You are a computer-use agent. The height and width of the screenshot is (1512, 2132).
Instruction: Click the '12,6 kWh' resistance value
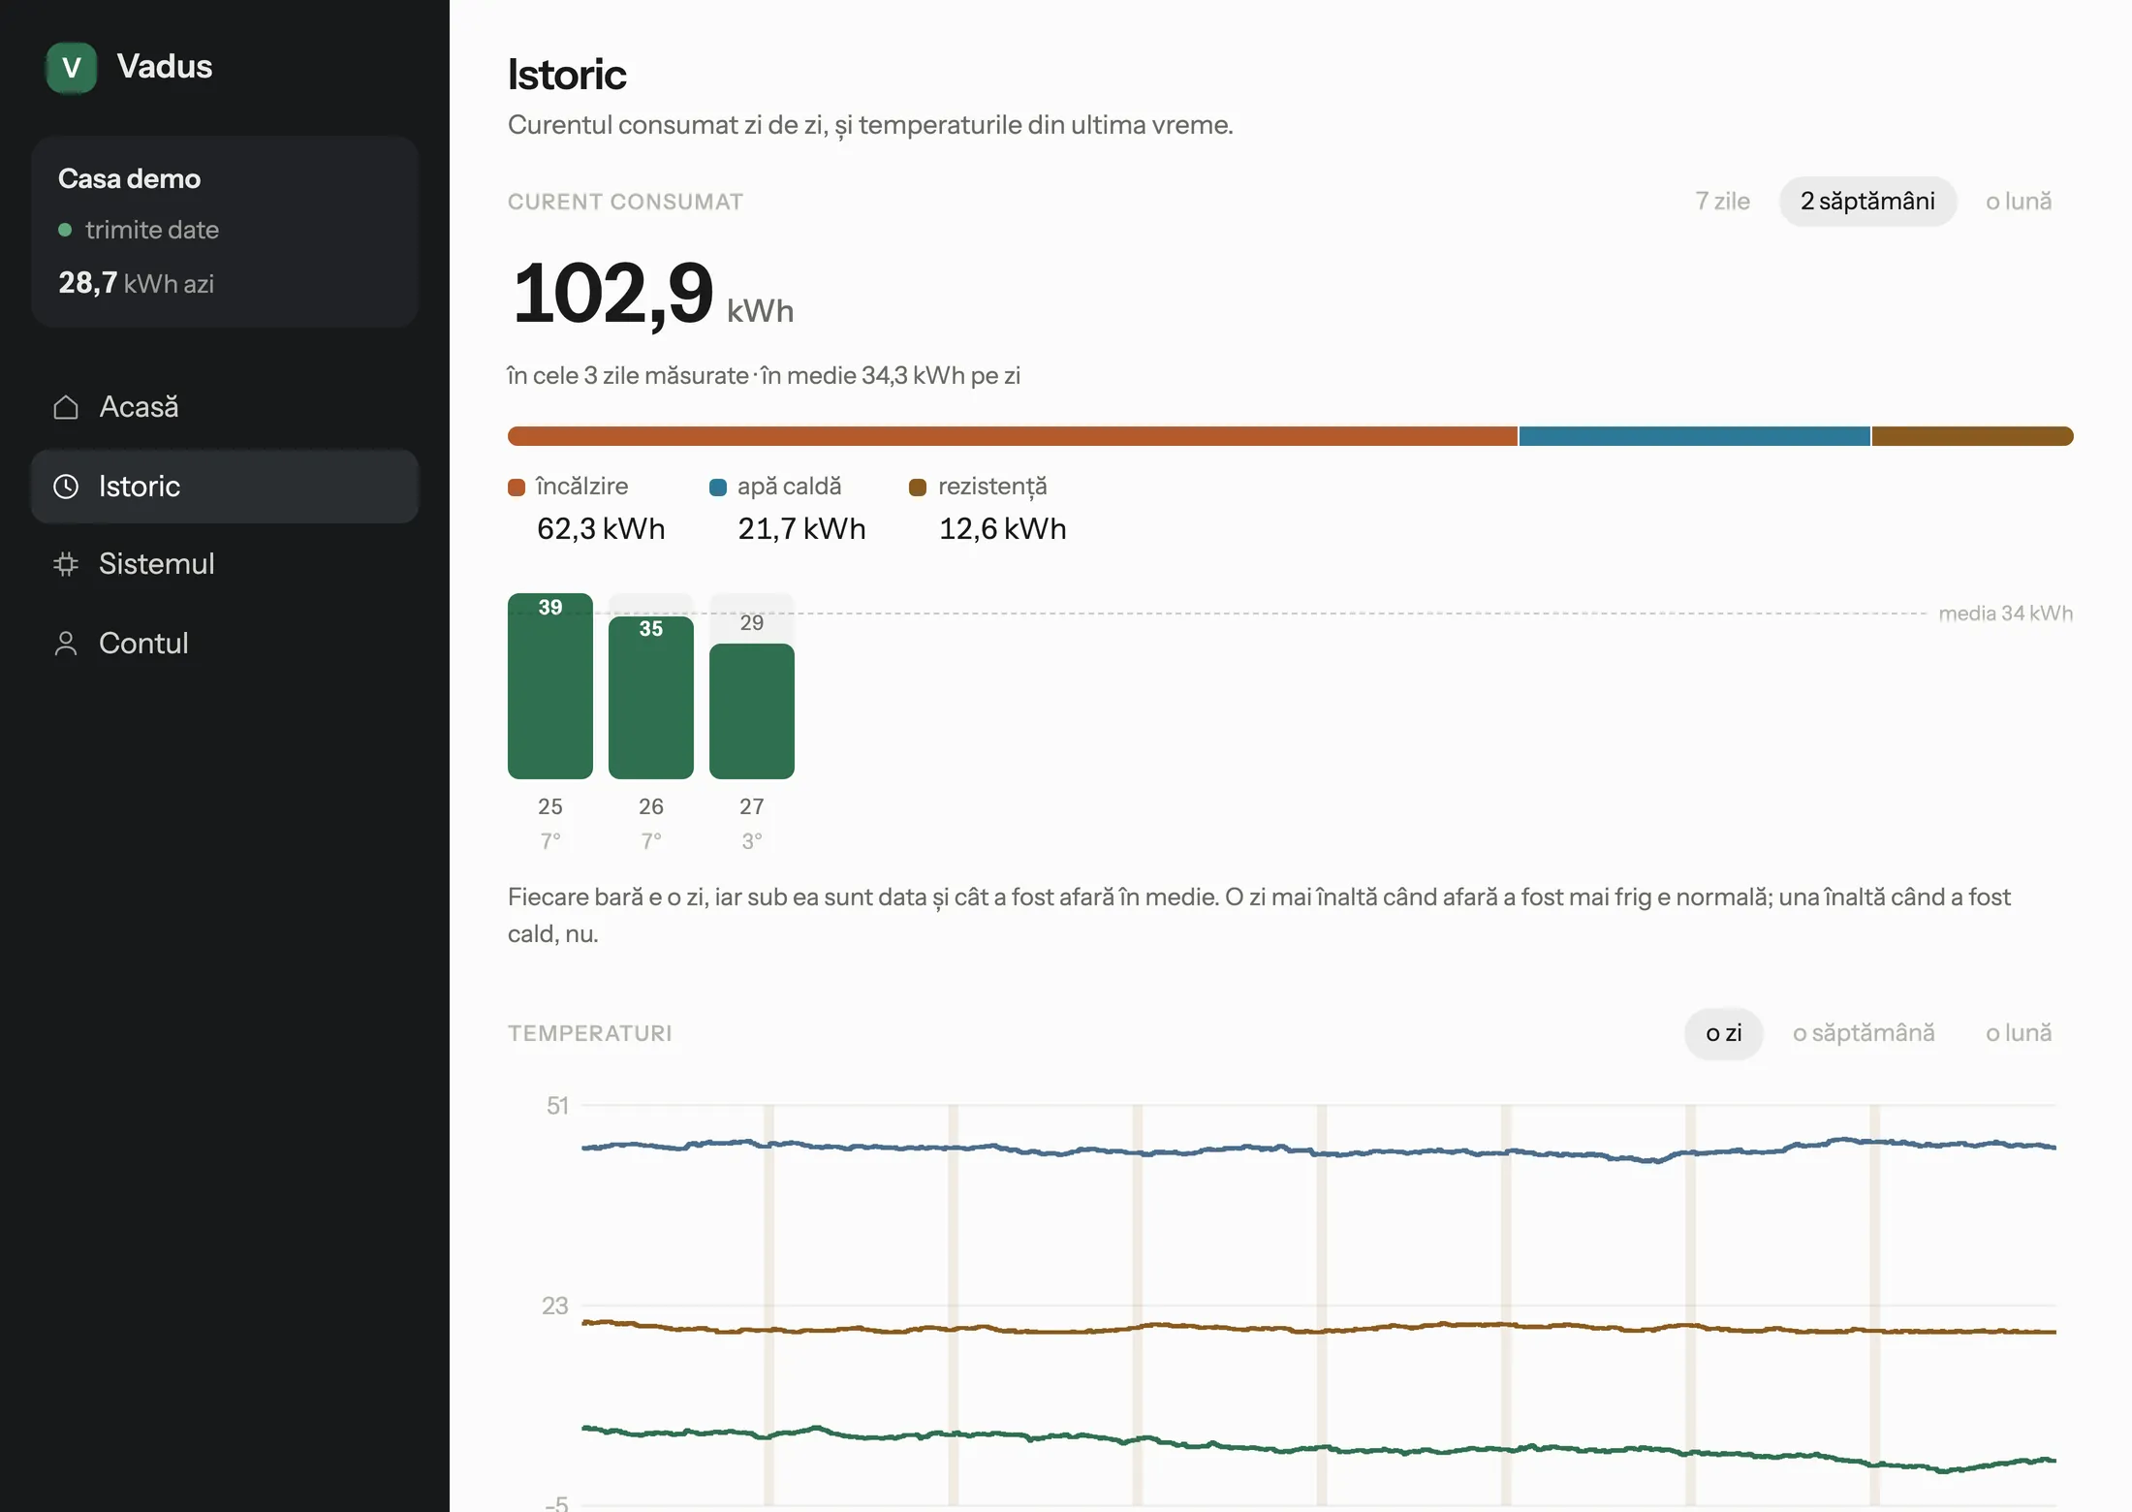pos(1002,529)
